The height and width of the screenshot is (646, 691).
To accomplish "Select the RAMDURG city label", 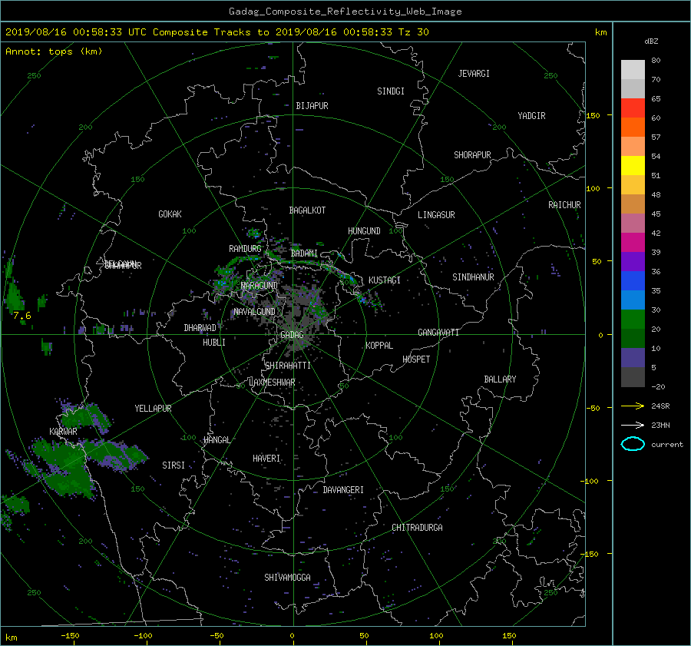I will [245, 249].
